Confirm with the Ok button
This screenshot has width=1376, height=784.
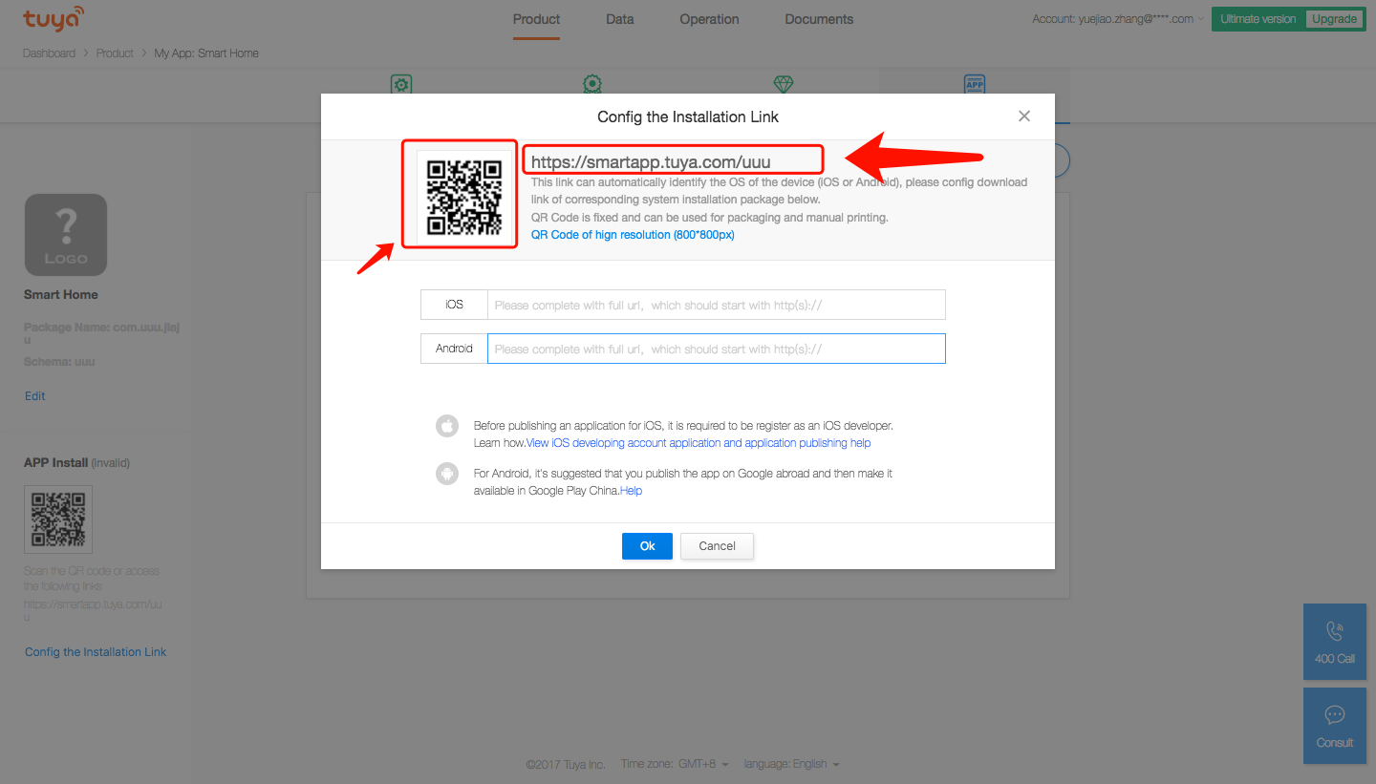647,546
